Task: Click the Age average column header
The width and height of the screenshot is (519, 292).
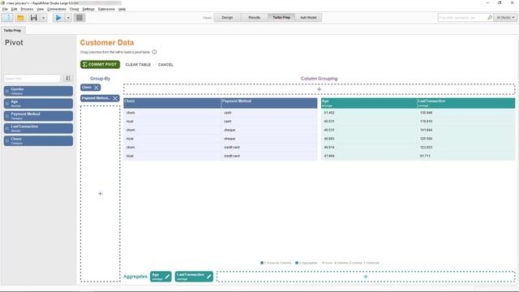Action: coord(369,103)
